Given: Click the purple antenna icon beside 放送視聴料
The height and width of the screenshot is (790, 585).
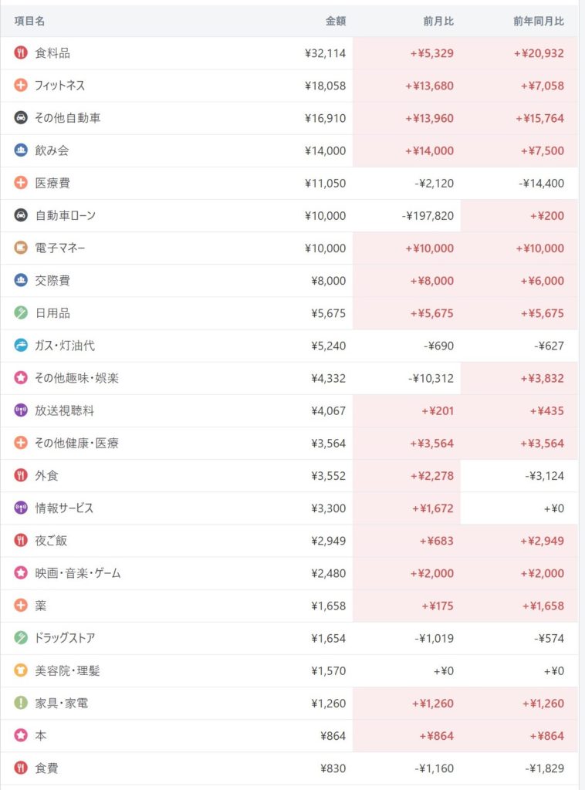Looking at the screenshot, I should [x=21, y=410].
